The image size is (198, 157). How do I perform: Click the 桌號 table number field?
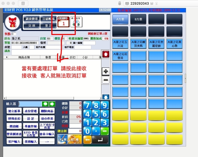[x=16, y=47]
